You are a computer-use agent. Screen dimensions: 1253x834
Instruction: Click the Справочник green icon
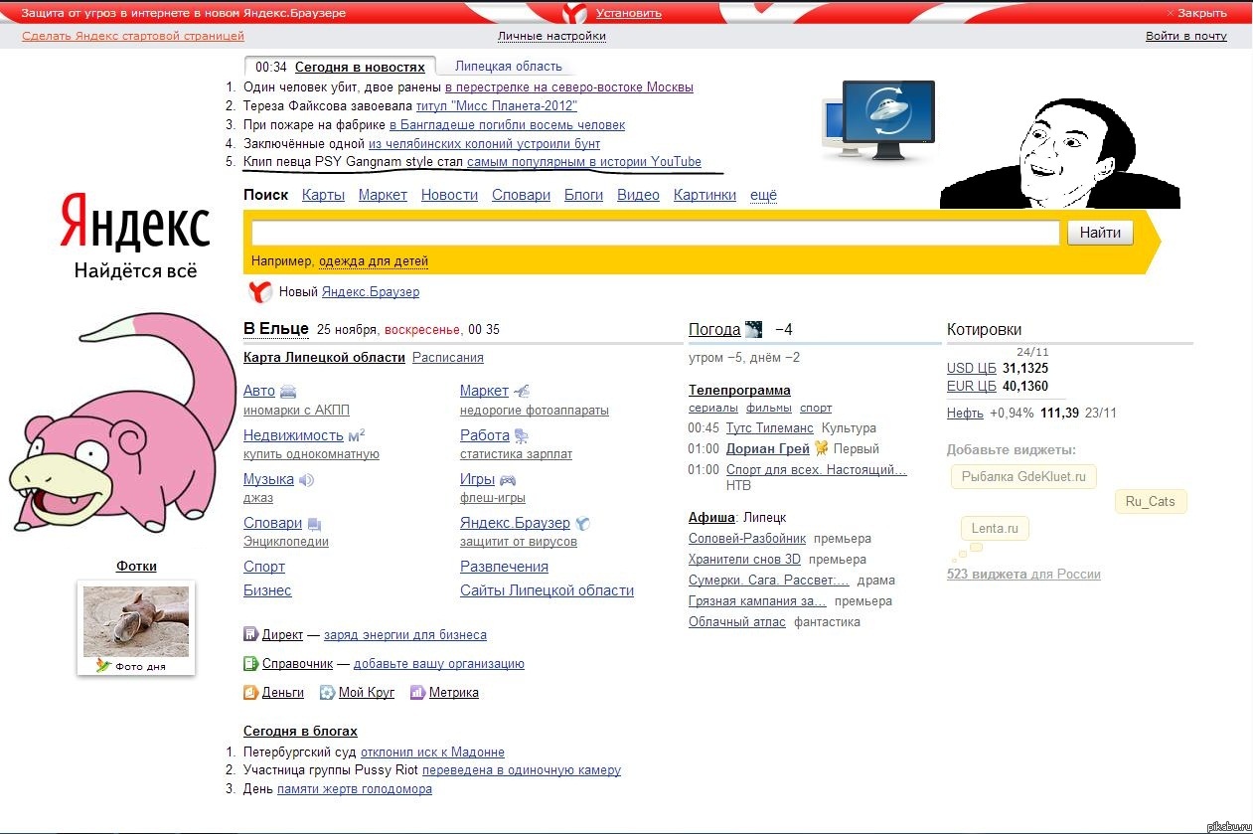tap(250, 663)
